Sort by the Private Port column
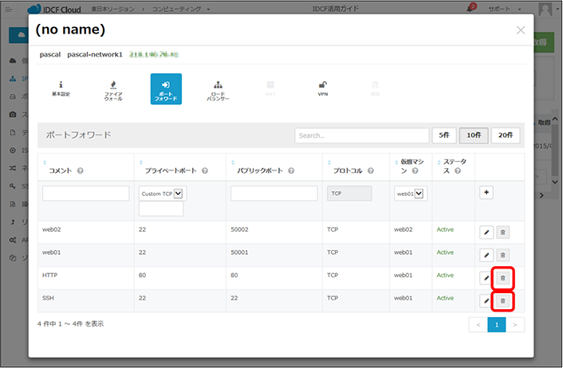Screen dimensions: 563x368 (x=140, y=162)
